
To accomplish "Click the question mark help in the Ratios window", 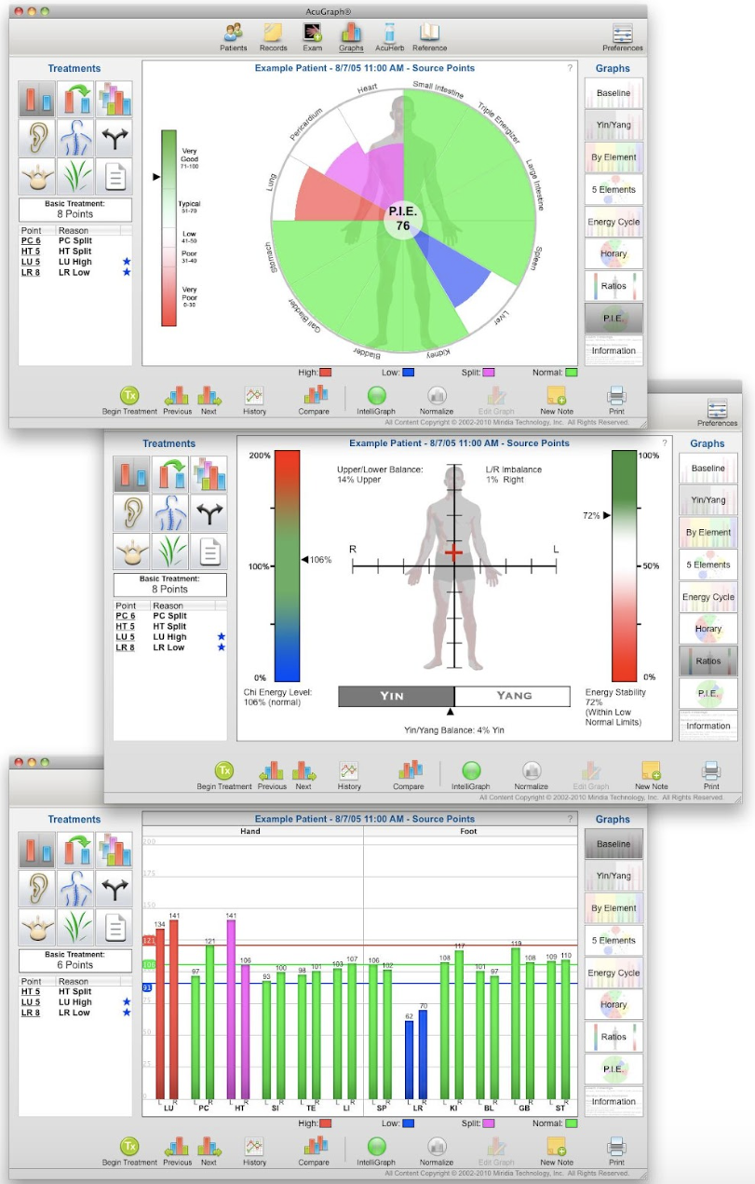I will pyautogui.click(x=664, y=443).
